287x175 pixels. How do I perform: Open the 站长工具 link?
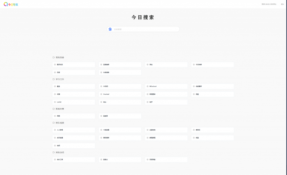click(74, 159)
